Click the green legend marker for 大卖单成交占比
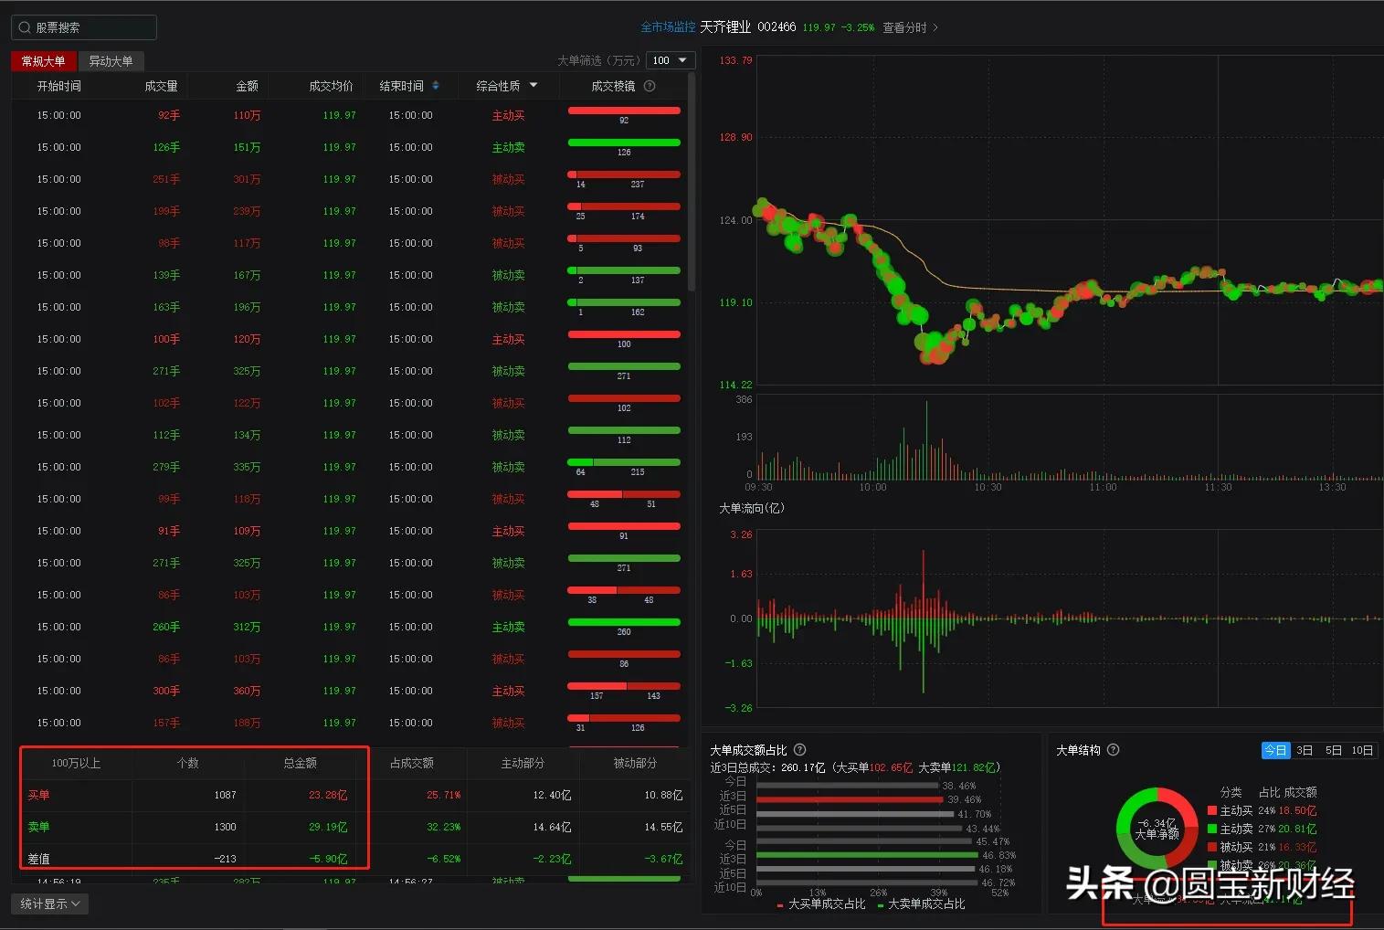The image size is (1384, 930). (880, 904)
